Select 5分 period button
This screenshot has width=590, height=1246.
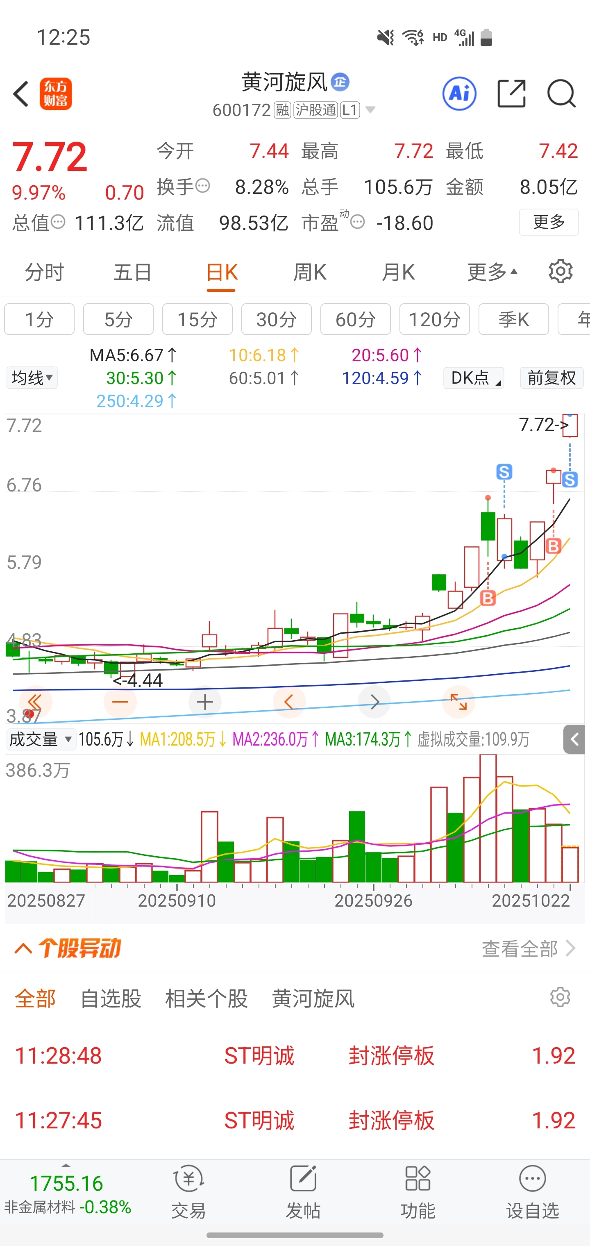pyautogui.click(x=118, y=319)
